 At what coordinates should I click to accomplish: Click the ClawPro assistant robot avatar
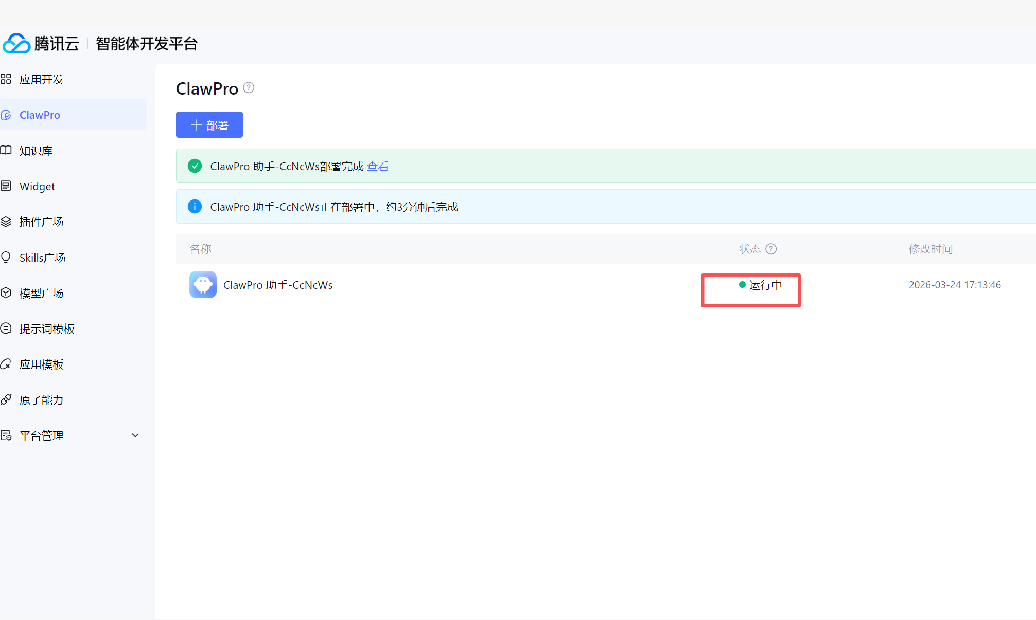pyautogui.click(x=203, y=285)
